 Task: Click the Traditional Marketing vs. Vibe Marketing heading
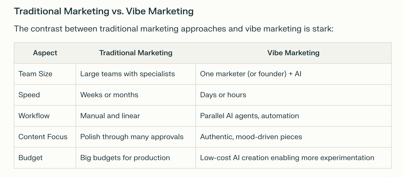coord(104,12)
